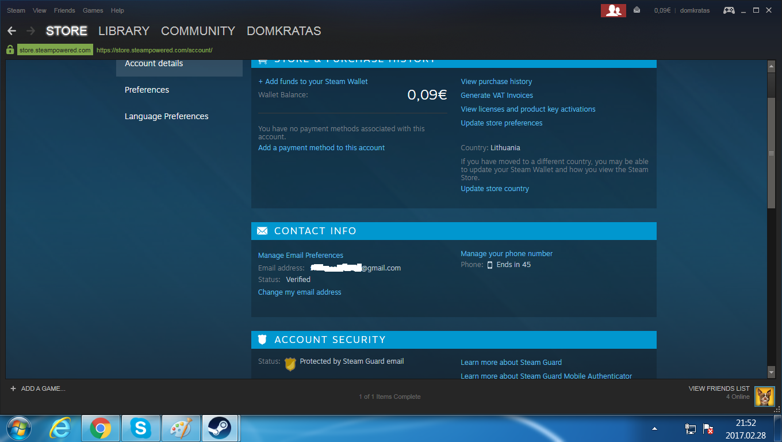Viewport: 782px width, 442px height.
Task: Open View licenses and product key activations
Action: click(528, 109)
